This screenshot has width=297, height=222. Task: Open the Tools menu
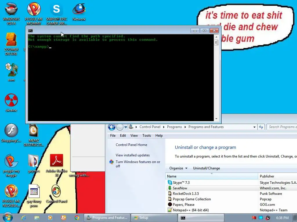click(x=146, y=136)
